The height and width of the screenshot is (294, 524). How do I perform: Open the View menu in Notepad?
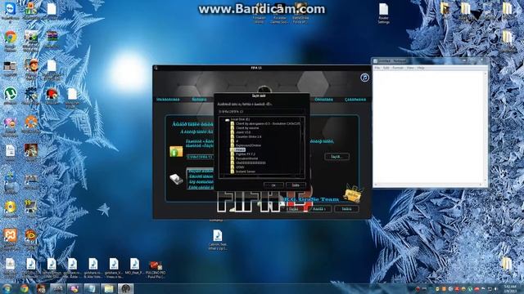pos(410,68)
